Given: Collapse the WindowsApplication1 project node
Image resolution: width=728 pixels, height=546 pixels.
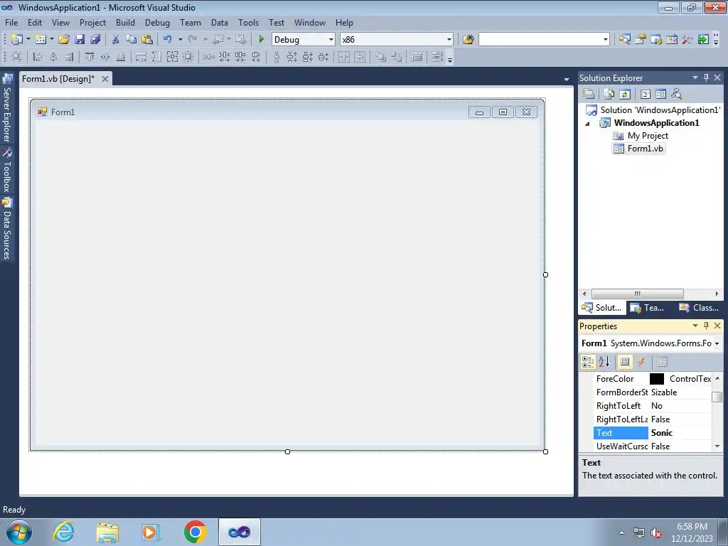Looking at the screenshot, I should coord(587,124).
